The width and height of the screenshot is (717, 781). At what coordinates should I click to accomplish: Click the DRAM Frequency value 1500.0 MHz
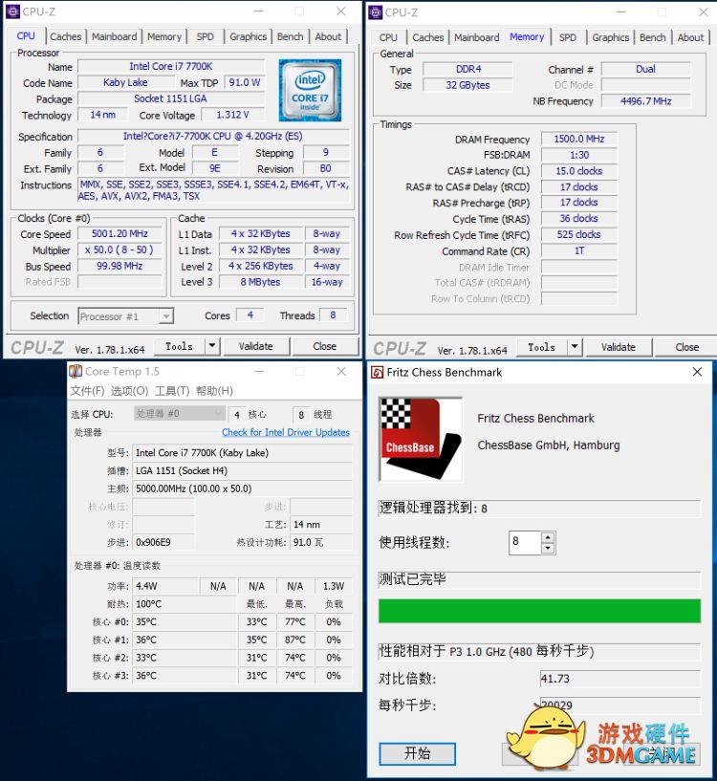pos(579,139)
